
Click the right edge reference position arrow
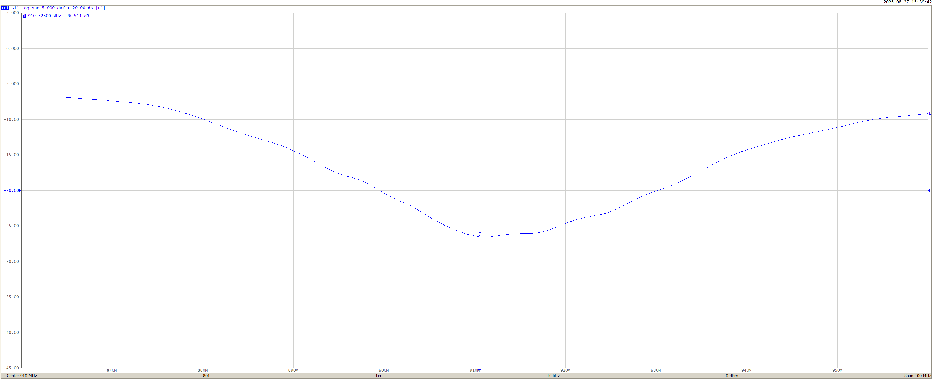pos(929,190)
